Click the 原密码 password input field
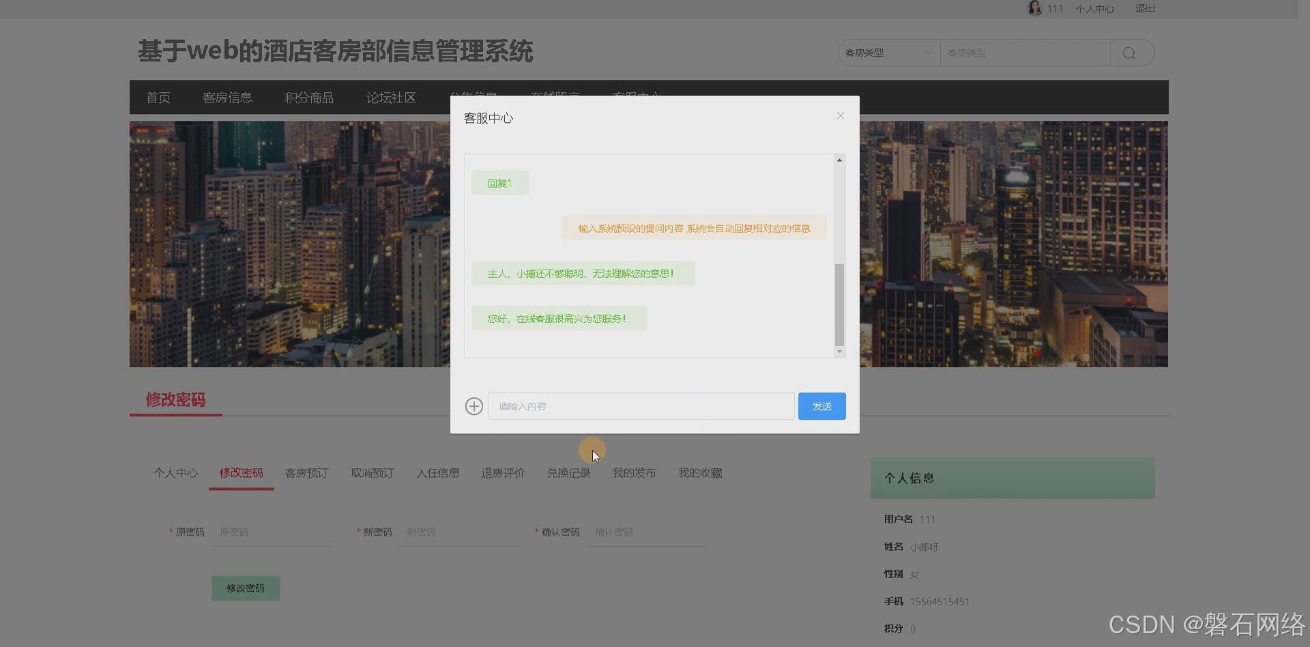The width and height of the screenshot is (1310, 647). pos(270,532)
